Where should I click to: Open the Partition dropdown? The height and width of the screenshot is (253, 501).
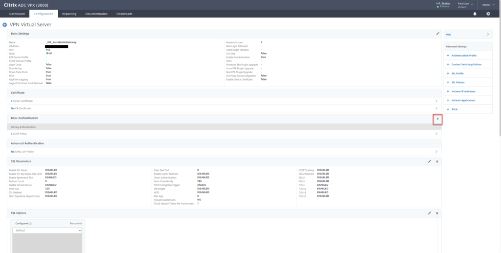(x=465, y=5)
